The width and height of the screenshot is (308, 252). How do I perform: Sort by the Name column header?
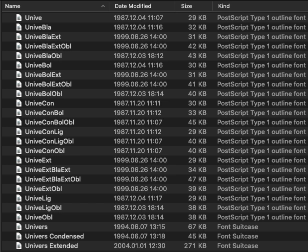pos(12,6)
